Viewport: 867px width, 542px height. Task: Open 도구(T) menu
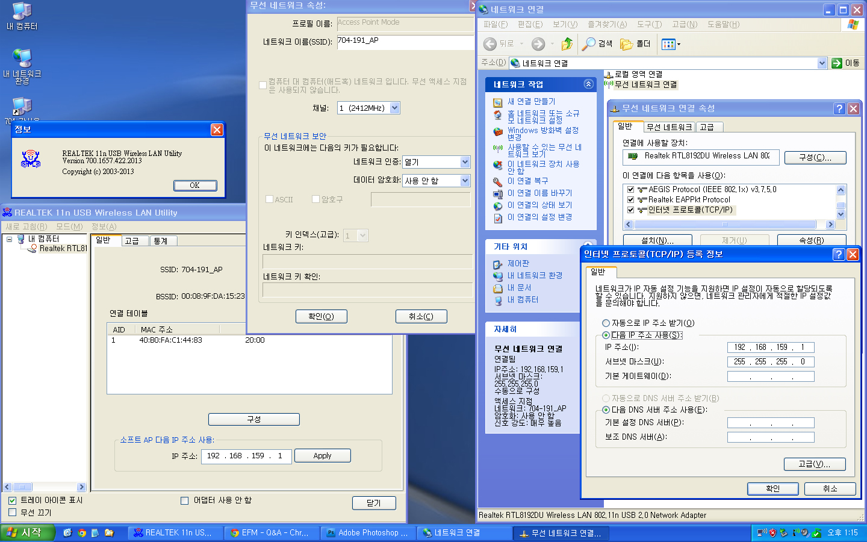coord(649,25)
